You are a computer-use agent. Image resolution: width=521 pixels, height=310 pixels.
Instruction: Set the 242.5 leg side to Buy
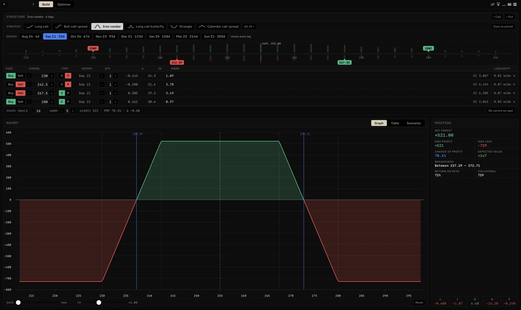pos(11,84)
